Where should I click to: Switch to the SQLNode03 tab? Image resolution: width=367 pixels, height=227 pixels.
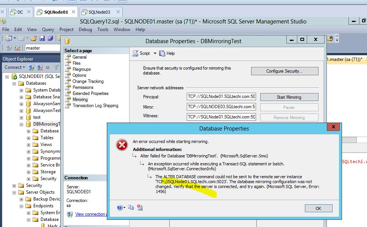(100, 12)
